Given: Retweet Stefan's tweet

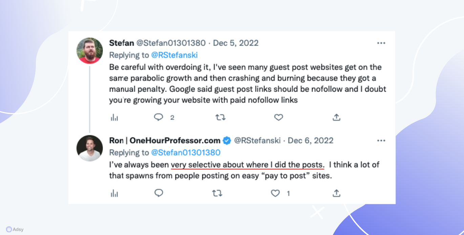Looking at the screenshot, I should click(x=220, y=117).
